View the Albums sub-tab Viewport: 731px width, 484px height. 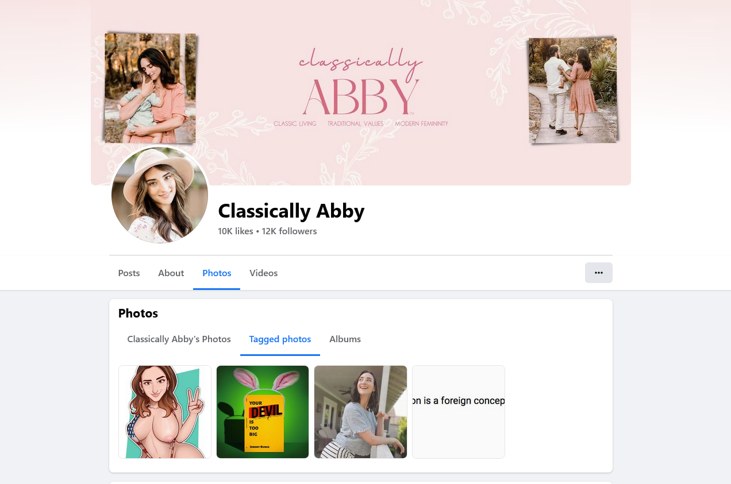345,339
